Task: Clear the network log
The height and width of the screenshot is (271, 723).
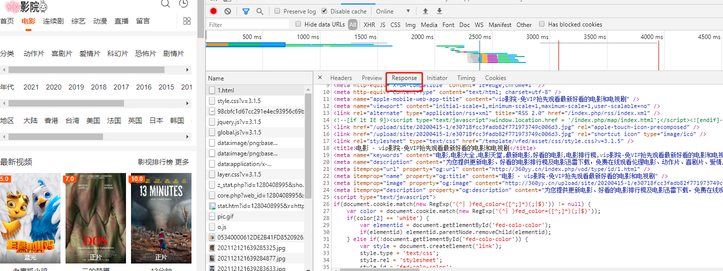Action: [x=227, y=11]
